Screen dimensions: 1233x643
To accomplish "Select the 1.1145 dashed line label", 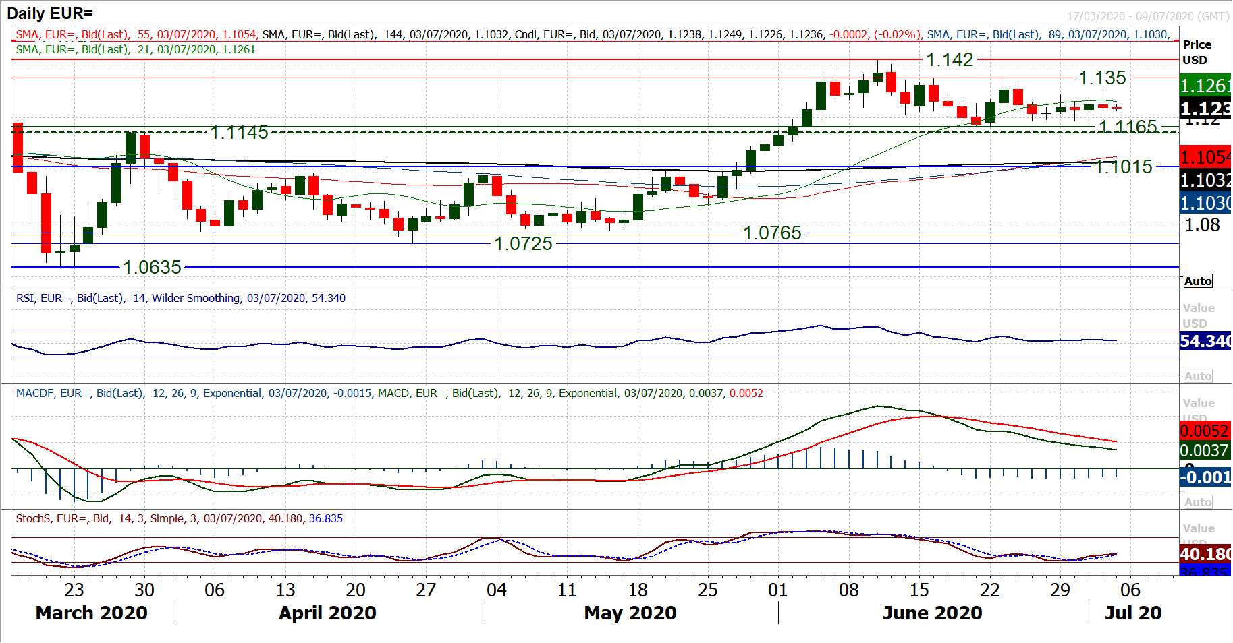I will (239, 133).
